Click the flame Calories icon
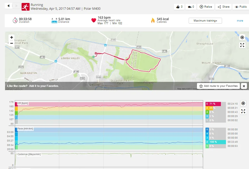 (153, 20)
